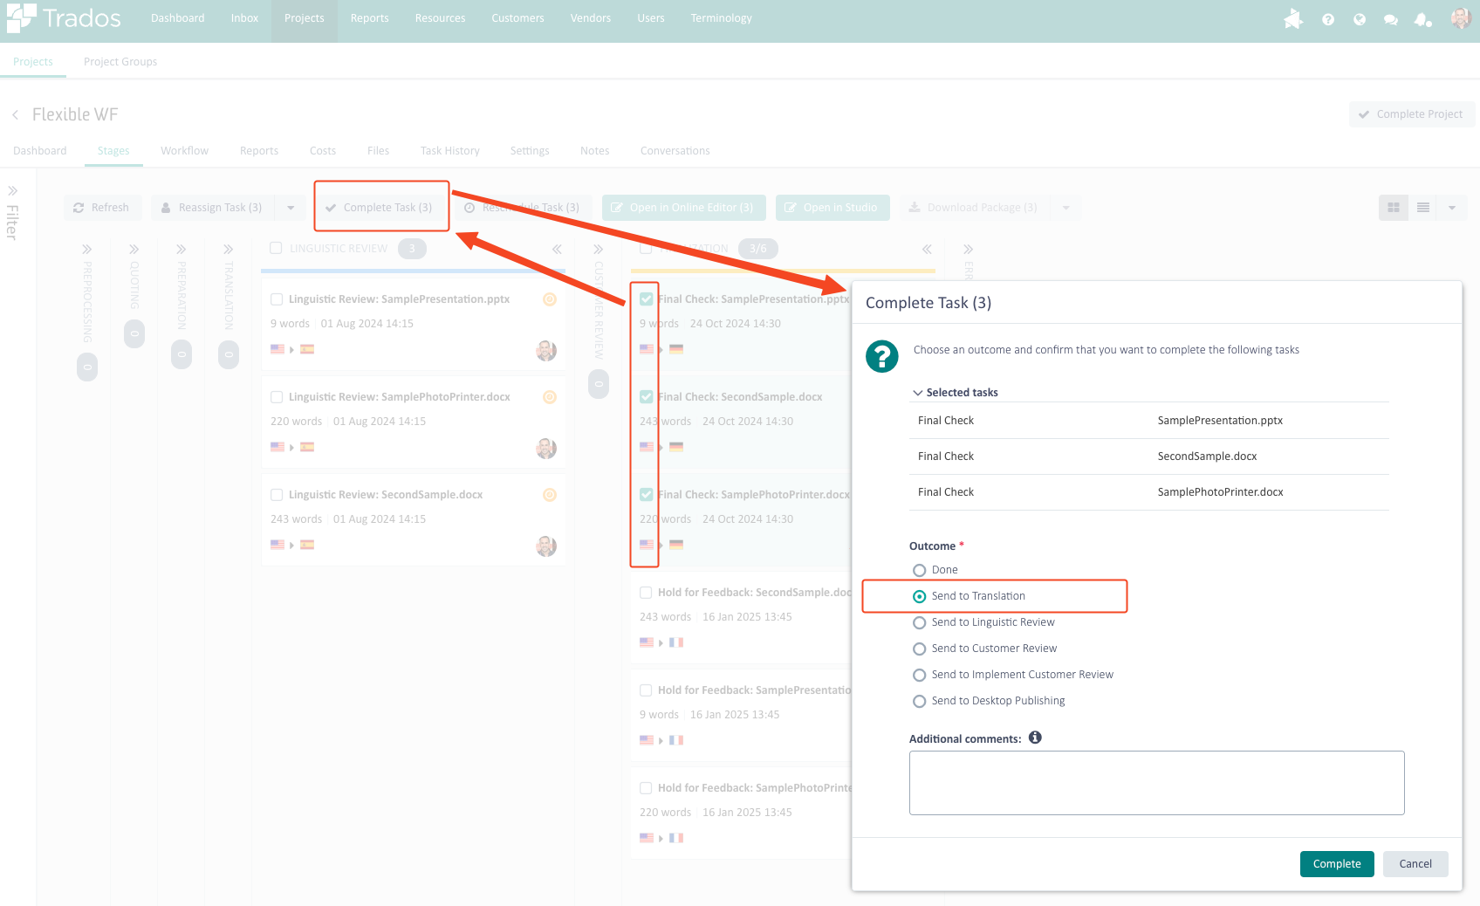Click Open in Online Editor (3)

click(683, 208)
